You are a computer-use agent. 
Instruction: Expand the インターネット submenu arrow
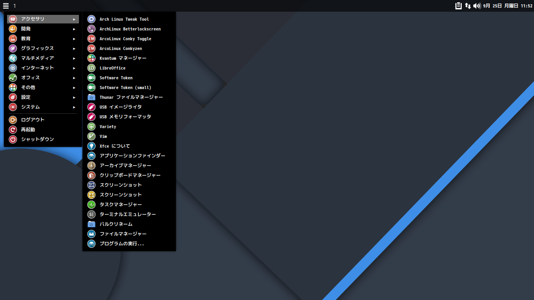tap(74, 68)
